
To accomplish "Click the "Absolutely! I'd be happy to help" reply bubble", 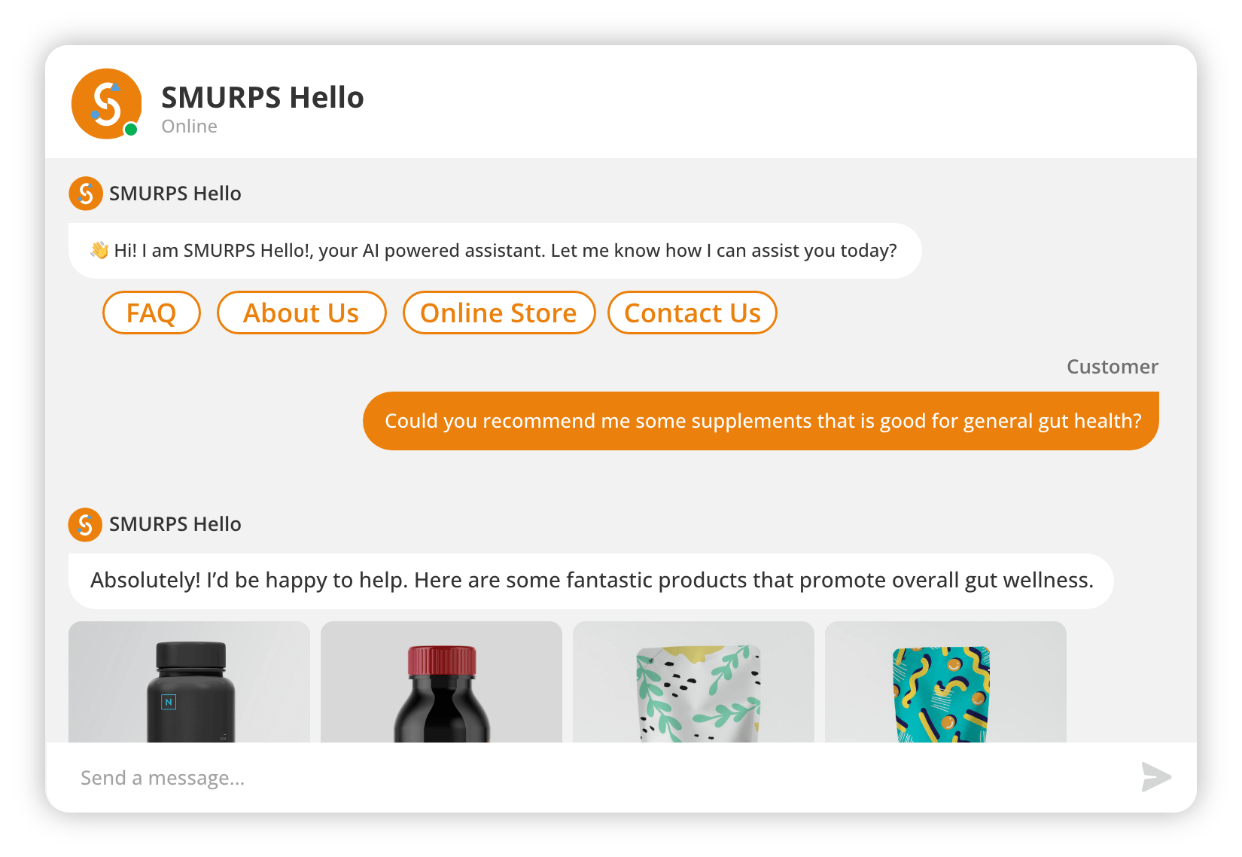I will coord(591,581).
